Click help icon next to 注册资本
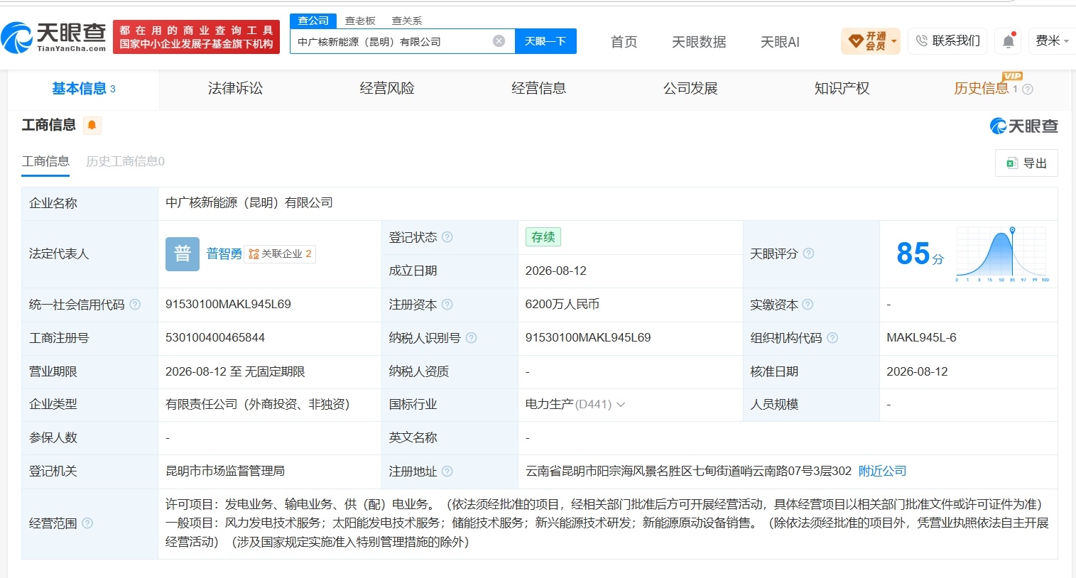Viewport: 1076px width, 578px height. click(447, 305)
